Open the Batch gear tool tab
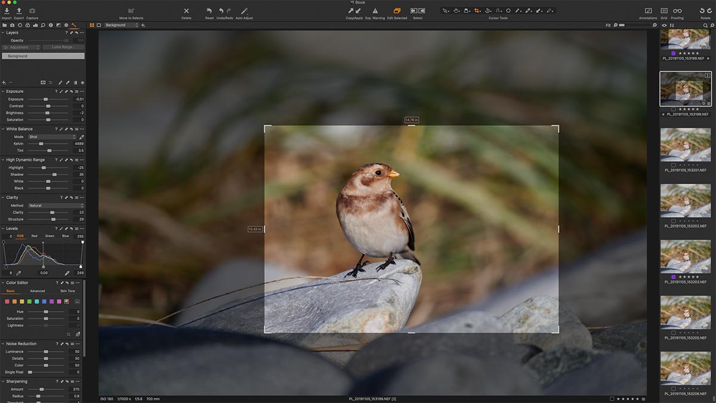 coord(66,25)
